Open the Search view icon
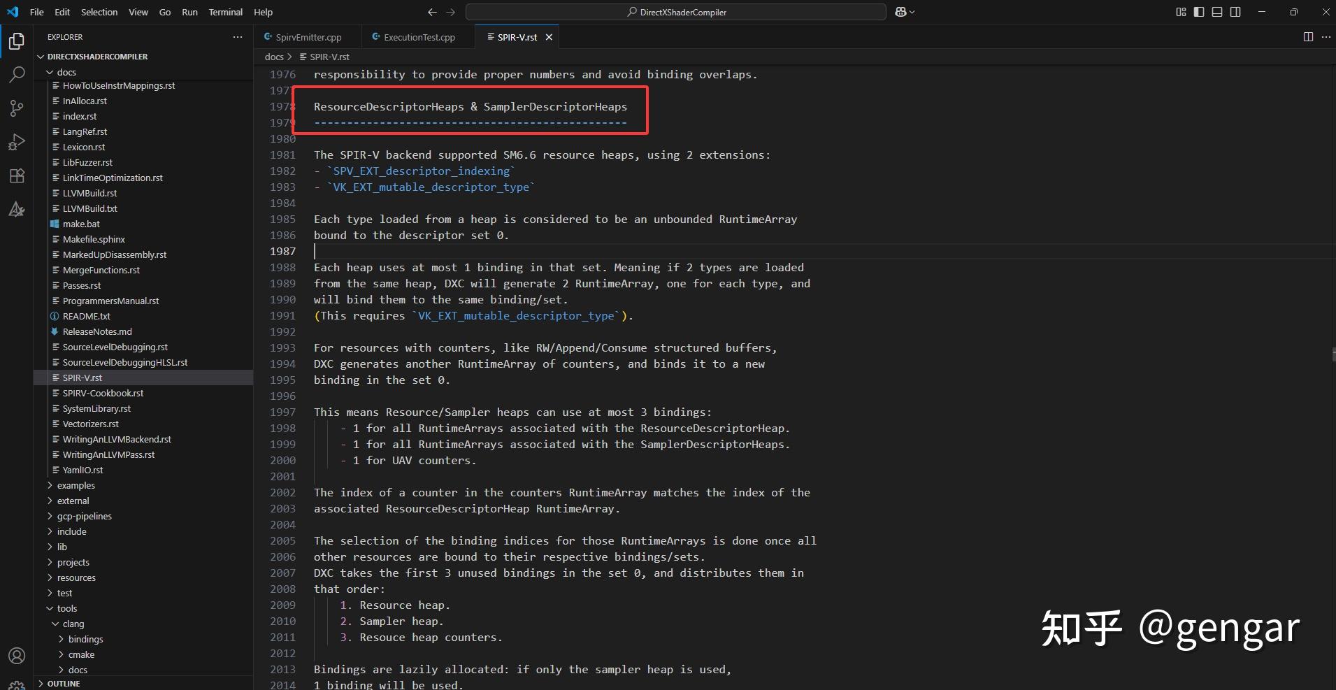1336x690 pixels. click(x=17, y=75)
